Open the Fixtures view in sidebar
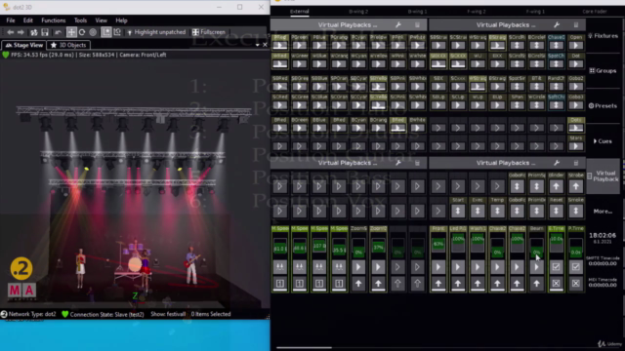Screen dimensions: 625x351 point(604,36)
